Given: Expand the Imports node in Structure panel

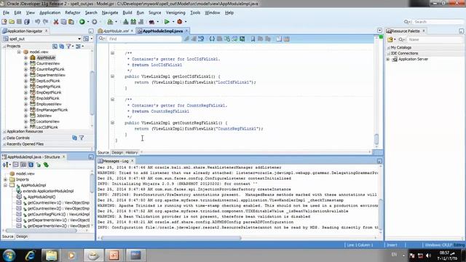Looking at the screenshot, I should coord(5,180).
